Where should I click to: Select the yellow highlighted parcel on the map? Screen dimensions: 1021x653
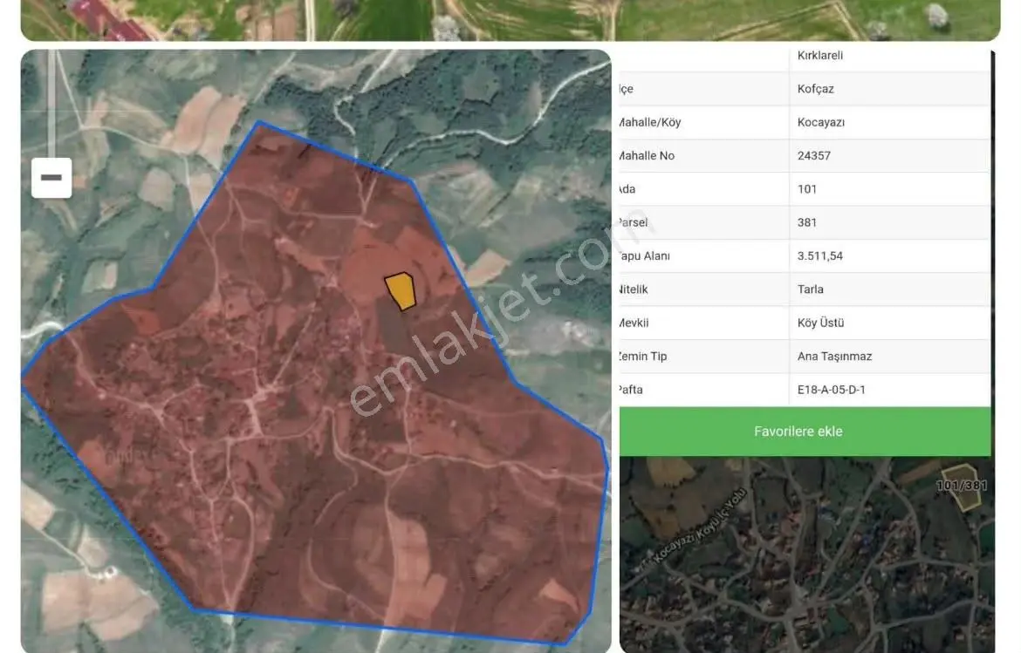(x=400, y=290)
